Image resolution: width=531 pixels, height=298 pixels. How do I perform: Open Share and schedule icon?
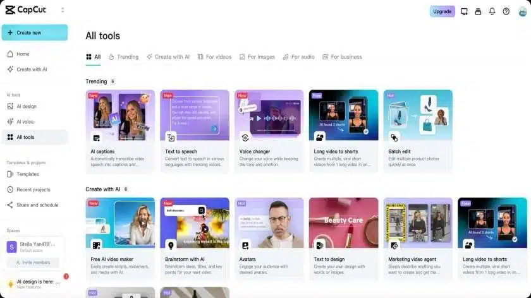[10, 205]
